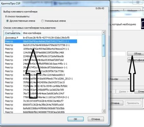Select the container ending in 12c64abeadd0c3

[41, 75]
